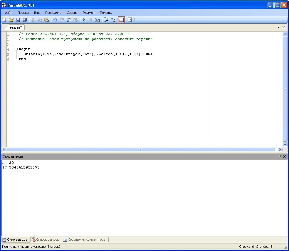The image size is (289, 251).
Task: Click the editor vertical scrollbar thumb
Action: 285,89
